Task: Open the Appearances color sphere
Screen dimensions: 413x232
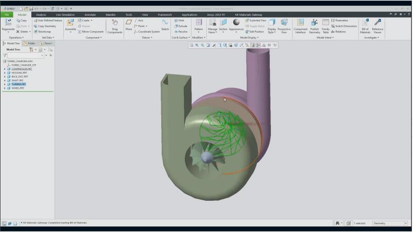Action: pos(236,23)
